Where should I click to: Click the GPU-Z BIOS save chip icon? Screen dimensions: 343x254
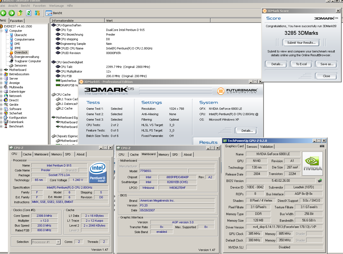point(320,180)
